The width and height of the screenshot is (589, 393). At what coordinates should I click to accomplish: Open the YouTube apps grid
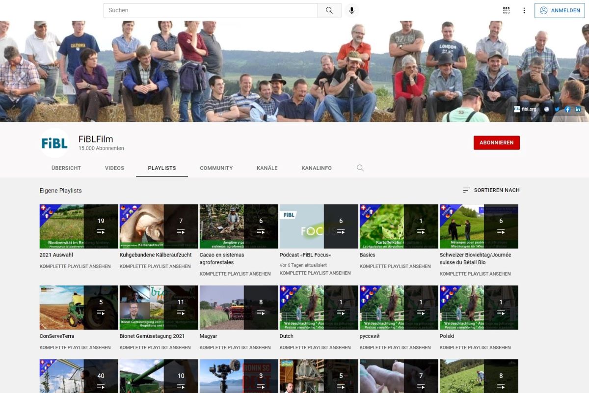point(506,10)
